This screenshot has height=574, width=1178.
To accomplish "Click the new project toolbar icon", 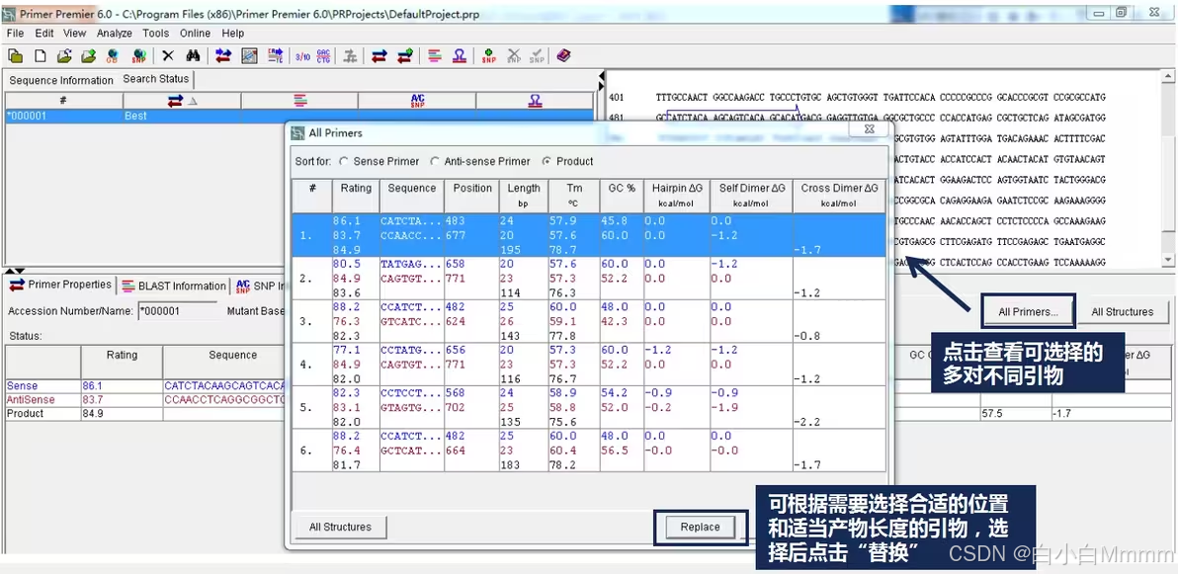I will 15,55.
